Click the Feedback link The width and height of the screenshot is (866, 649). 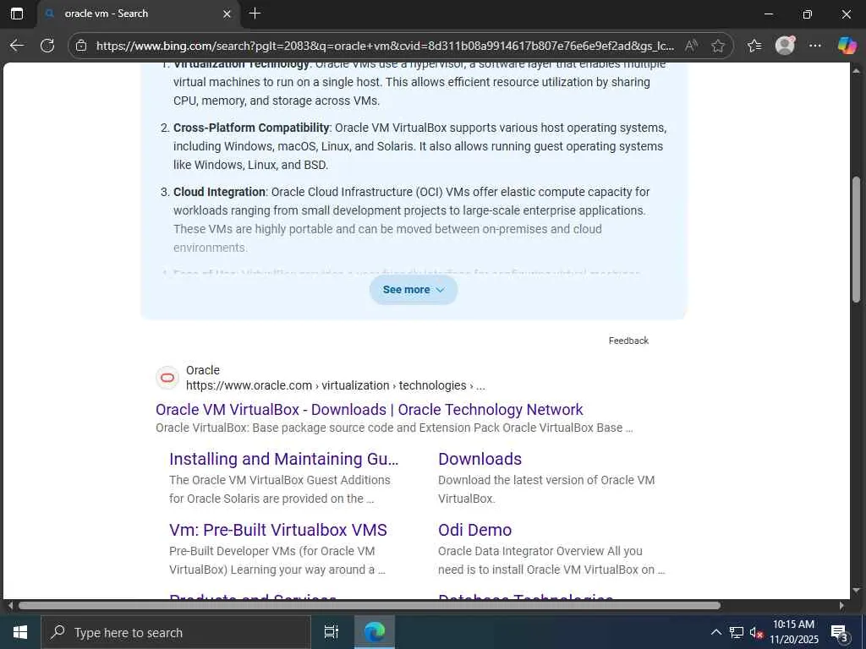628,341
